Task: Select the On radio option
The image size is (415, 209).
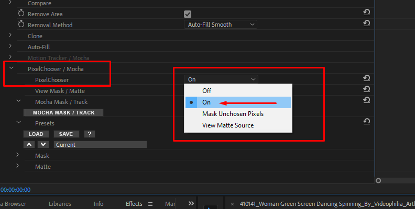Action: point(238,102)
